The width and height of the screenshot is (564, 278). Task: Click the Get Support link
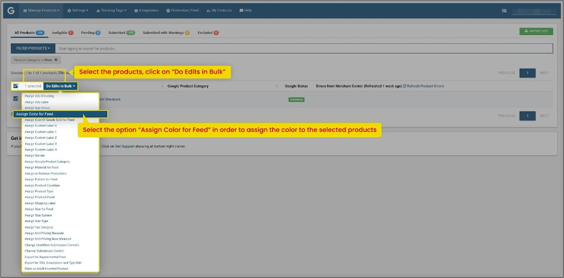[x=124, y=147]
